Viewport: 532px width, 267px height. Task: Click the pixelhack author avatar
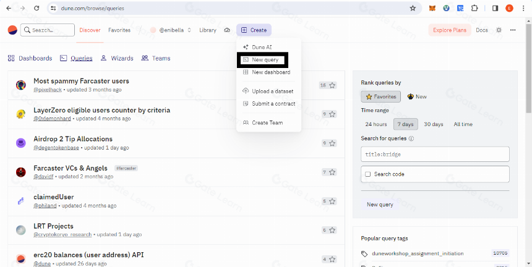pyautogui.click(x=20, y=85)
